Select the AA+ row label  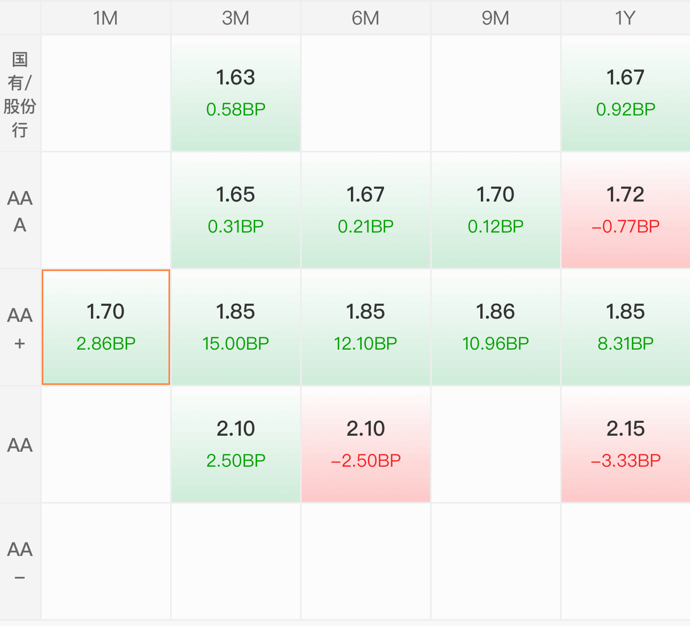pos(20,328)
